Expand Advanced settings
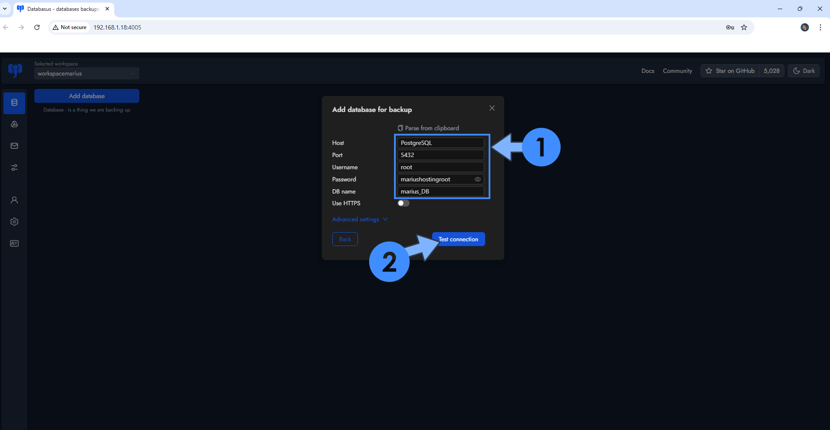This screenshot has height=430, width=830. click(x=360, y=219)
